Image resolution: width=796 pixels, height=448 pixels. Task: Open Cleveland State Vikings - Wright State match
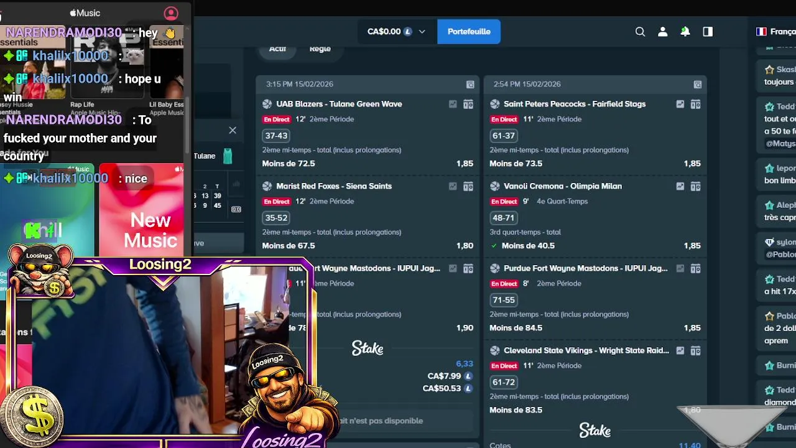tap(586, 350)
